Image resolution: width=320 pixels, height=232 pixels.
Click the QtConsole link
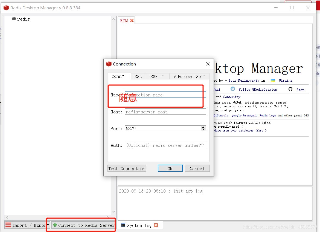coord(221,116)
